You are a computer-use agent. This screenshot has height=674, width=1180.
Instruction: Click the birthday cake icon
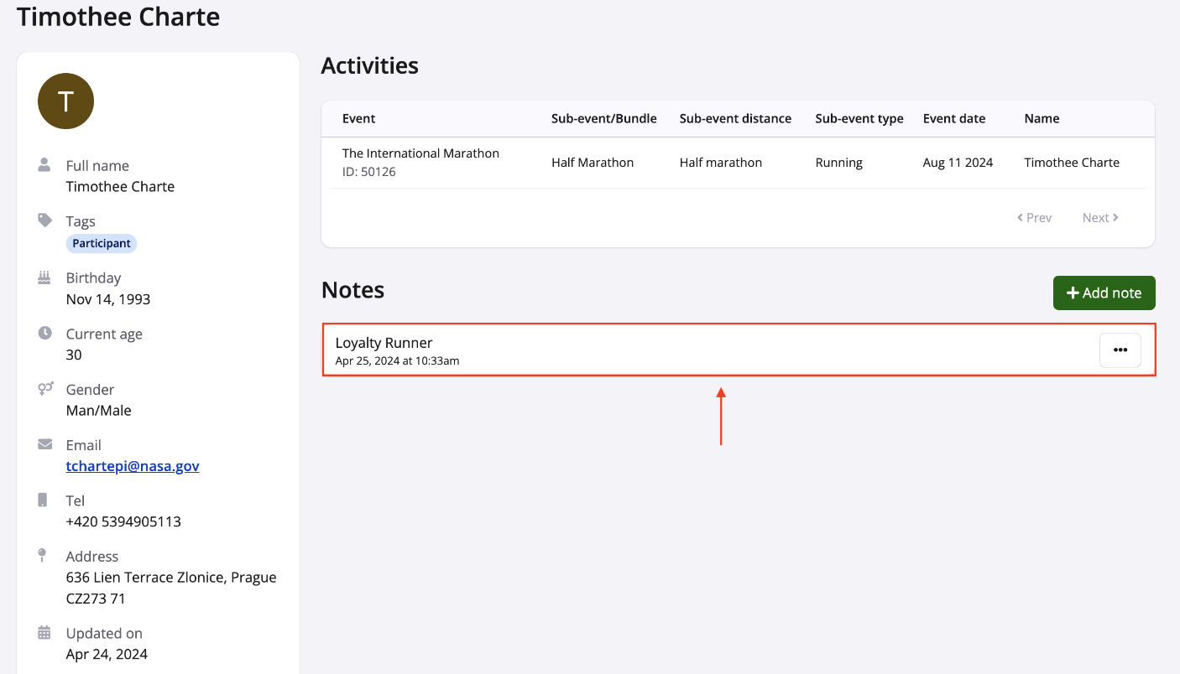pyautogui.click(x=44, y=277)
